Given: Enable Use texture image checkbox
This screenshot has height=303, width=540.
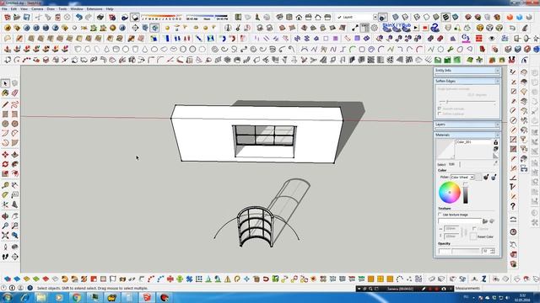Looking at the screenshot, I should click(440, 215).
